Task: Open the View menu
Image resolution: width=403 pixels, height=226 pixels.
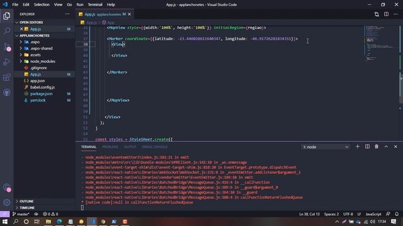Action: pyautogui.click(x=58, y=4)
